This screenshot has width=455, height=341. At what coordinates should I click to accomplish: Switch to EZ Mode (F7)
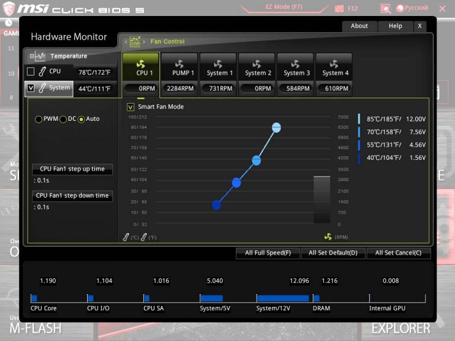(x=284, y=7)
